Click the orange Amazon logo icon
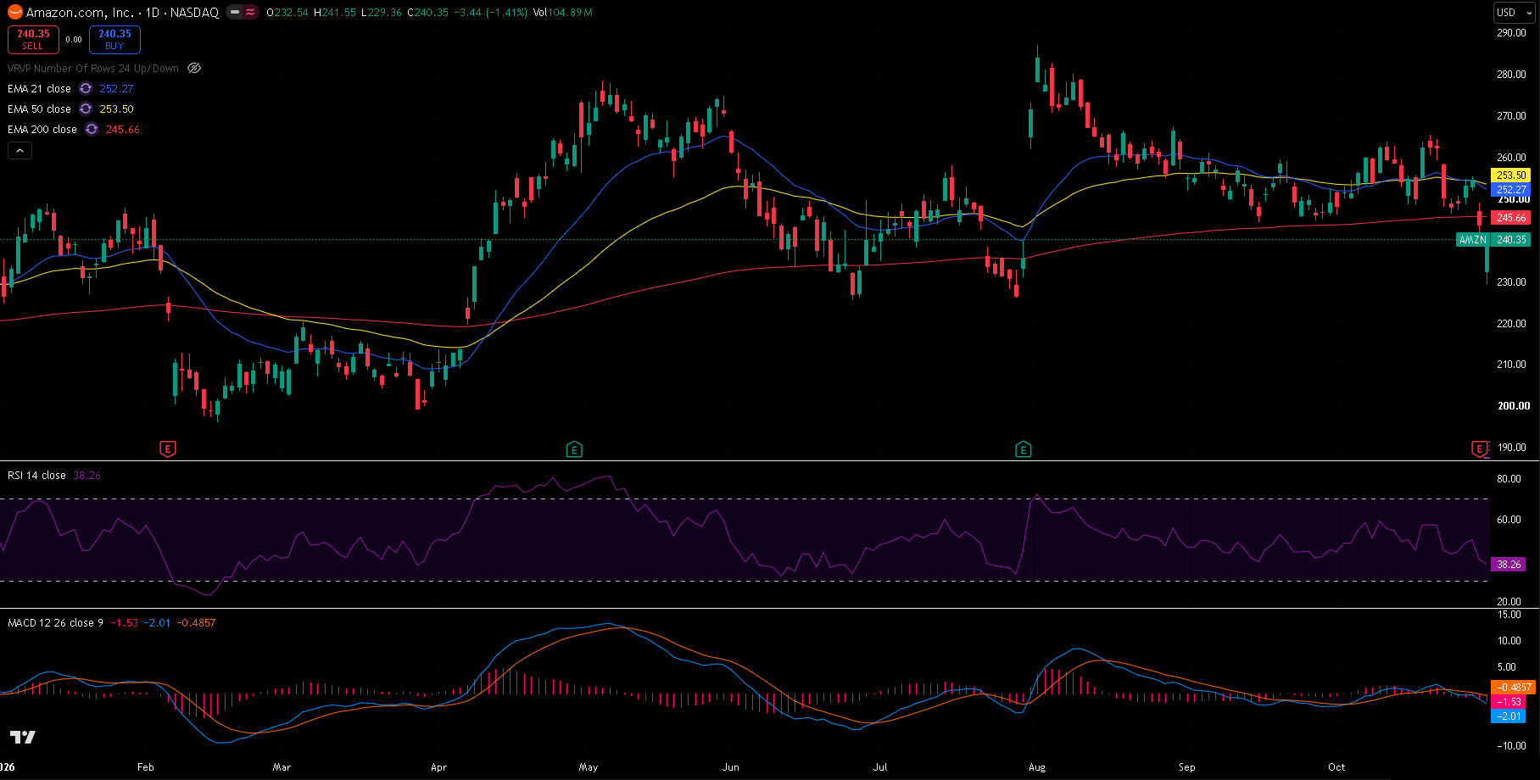The width and height of the screenshot is (1540, 780). click(x=14, y=13)
